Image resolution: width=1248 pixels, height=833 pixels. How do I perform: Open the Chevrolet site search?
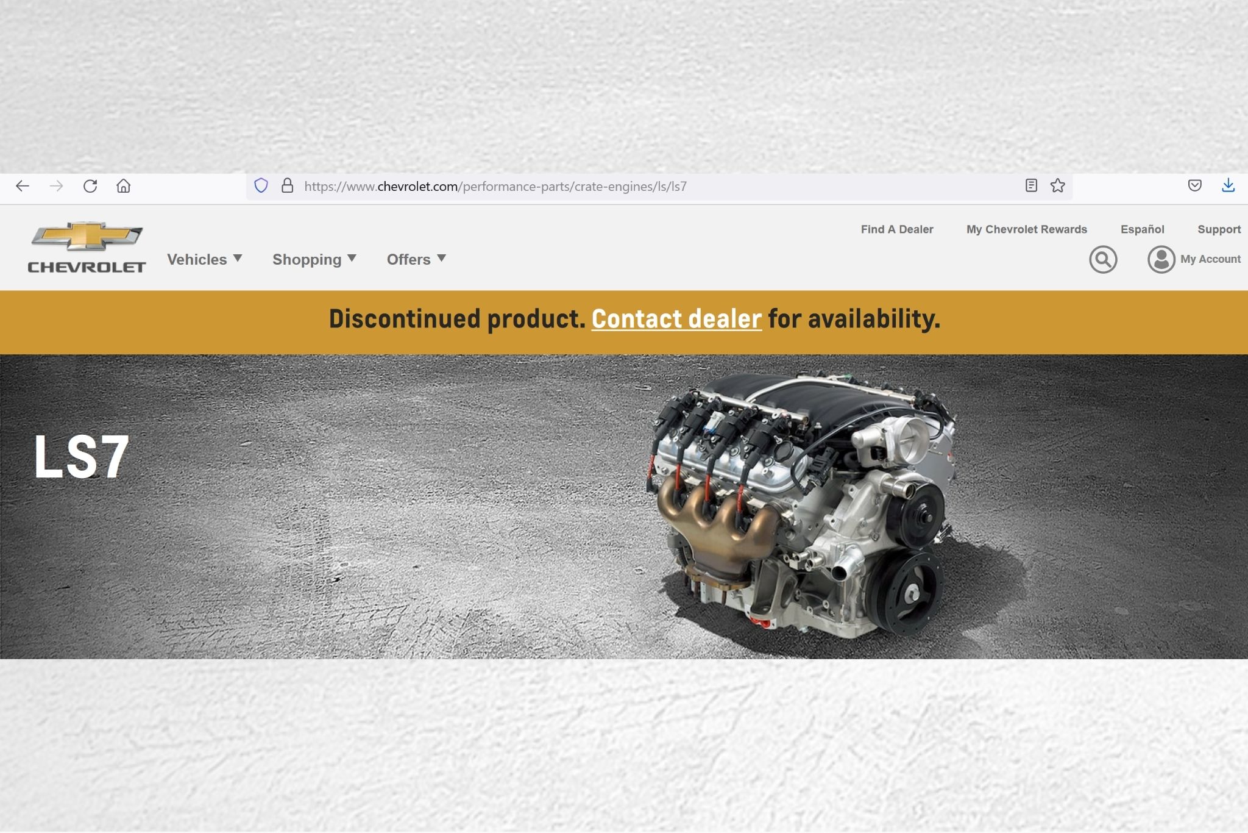click(x=1103, y=260)
